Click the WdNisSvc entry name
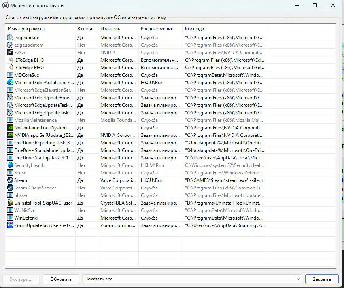The height and width of the screenshot is (288, 344). tap(25, 210)
